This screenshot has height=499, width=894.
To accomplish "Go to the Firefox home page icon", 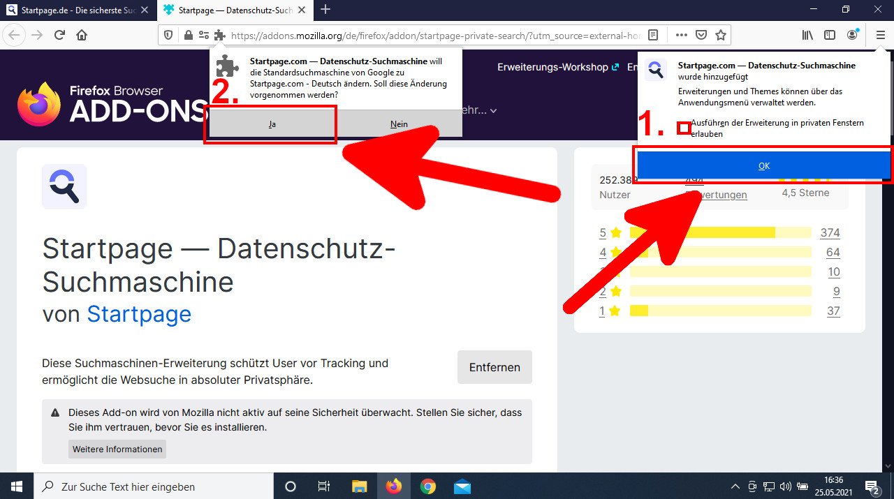I will (82, 35).
